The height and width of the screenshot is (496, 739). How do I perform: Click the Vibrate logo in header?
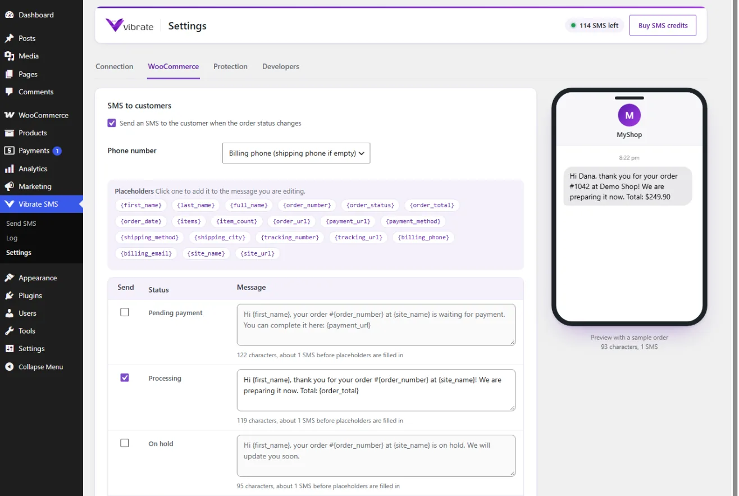[x=129, y=25]
